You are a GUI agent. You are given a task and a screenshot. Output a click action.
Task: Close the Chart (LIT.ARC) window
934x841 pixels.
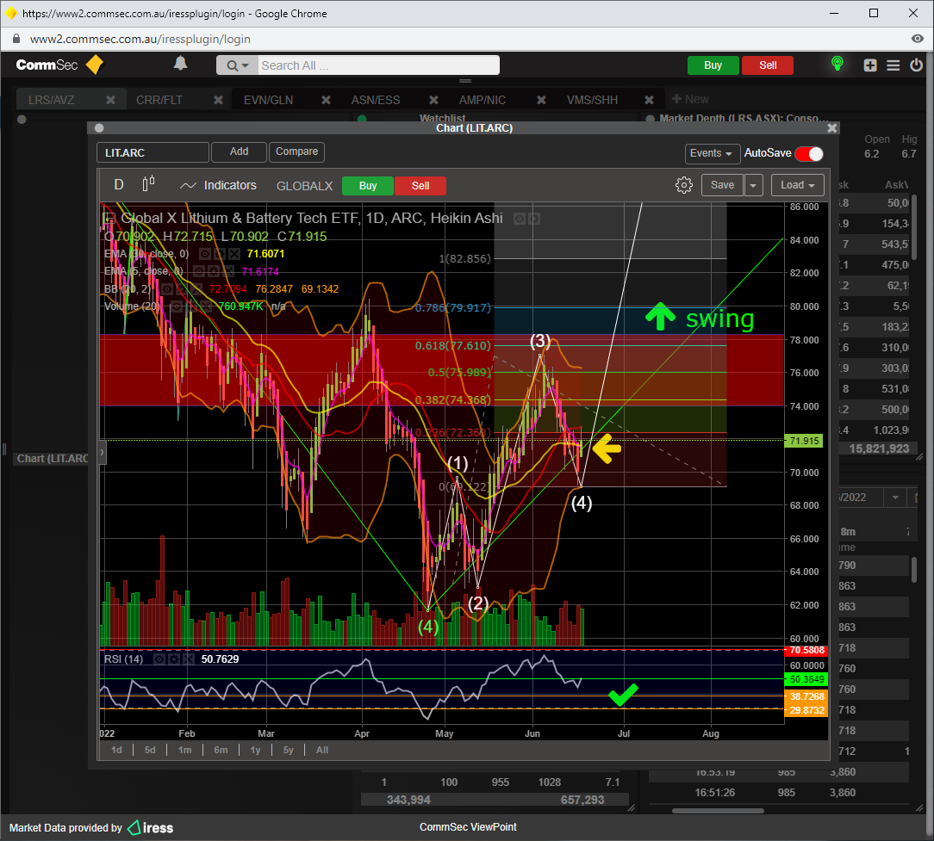point(832,128)
